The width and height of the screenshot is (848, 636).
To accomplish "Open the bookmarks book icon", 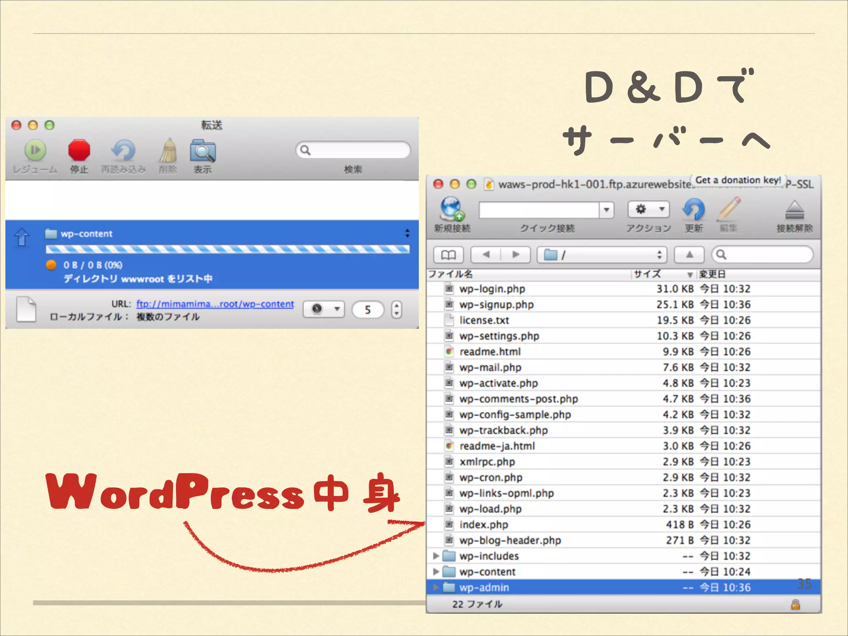I will pos(448,254).
